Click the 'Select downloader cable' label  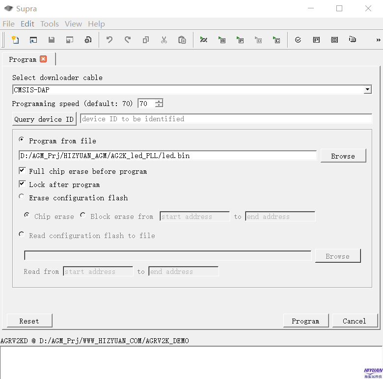click(57, 78)
